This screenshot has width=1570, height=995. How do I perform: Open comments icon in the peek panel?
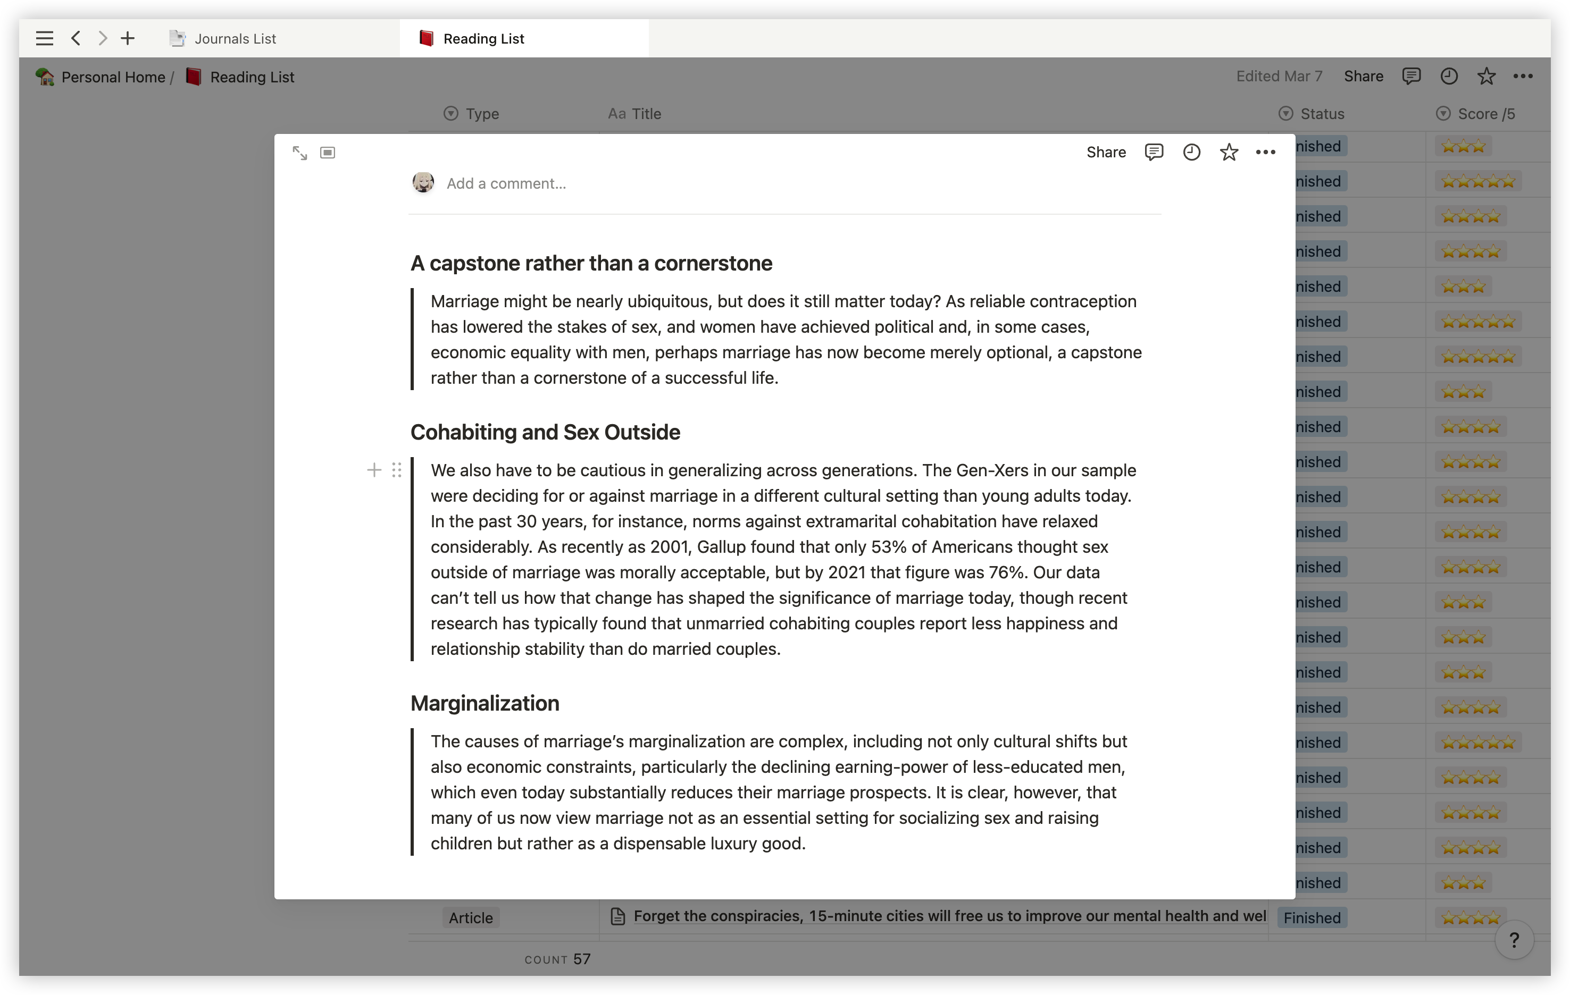click(1154, 152)
